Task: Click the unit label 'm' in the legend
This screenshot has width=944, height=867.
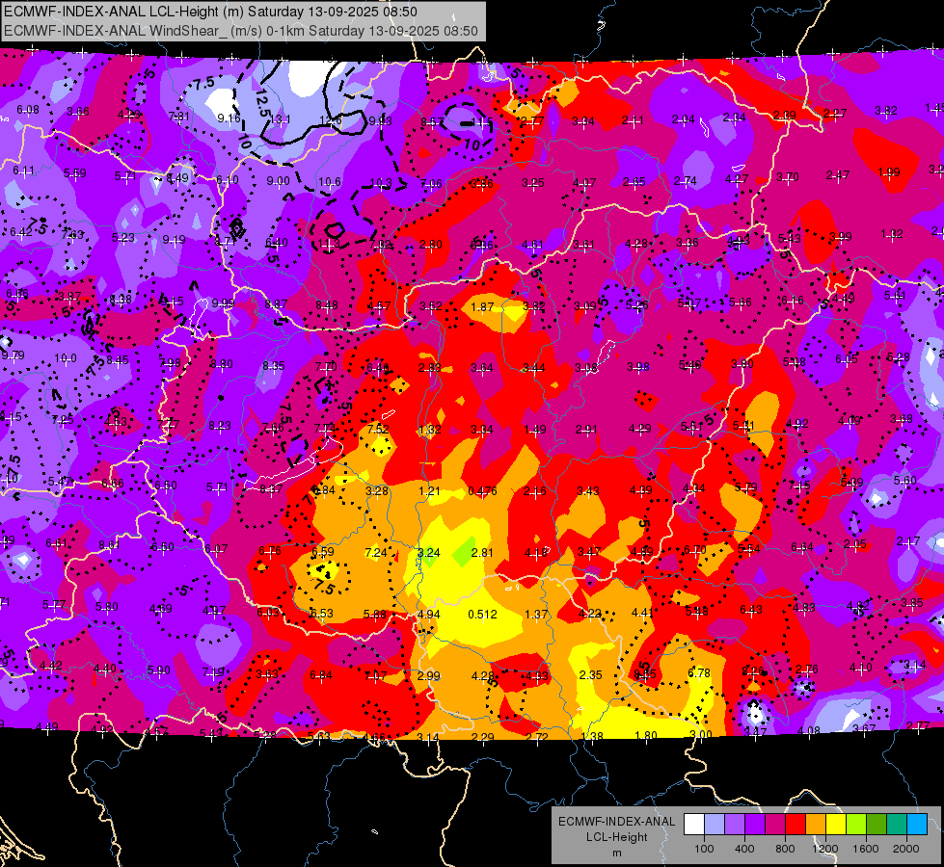Action: 616,854
